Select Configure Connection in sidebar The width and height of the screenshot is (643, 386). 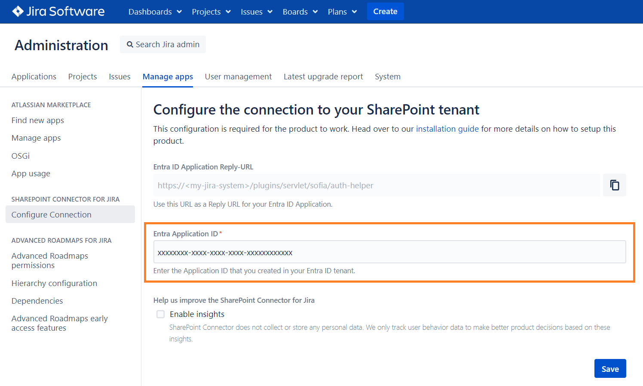click(52, 215)
